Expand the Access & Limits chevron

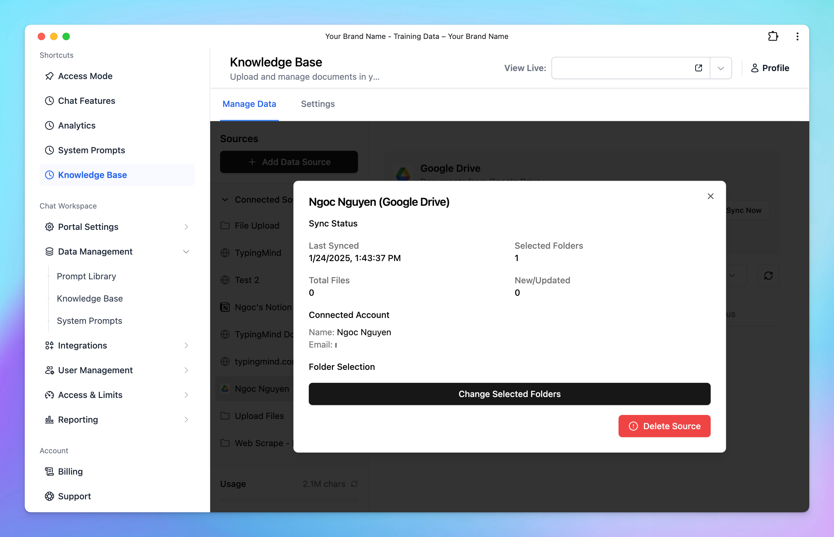186,395
